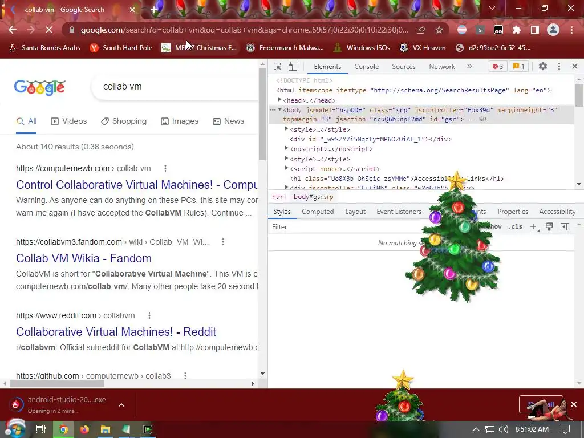Close the collab vm Google Search tab

coord(132,10)
